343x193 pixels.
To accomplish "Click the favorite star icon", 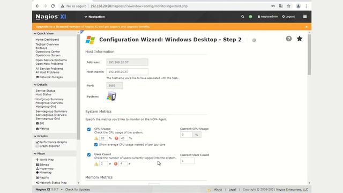I will [x=300, y=39].
